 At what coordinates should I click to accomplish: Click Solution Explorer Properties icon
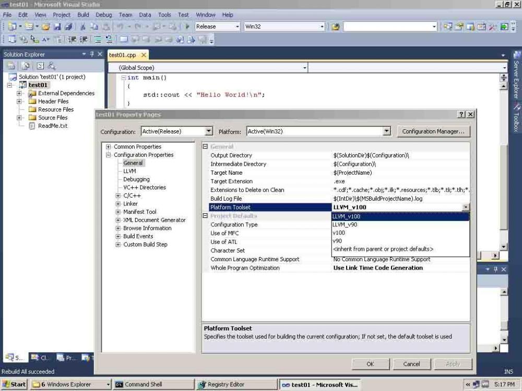pyautogui.click(x=10, y=66)
